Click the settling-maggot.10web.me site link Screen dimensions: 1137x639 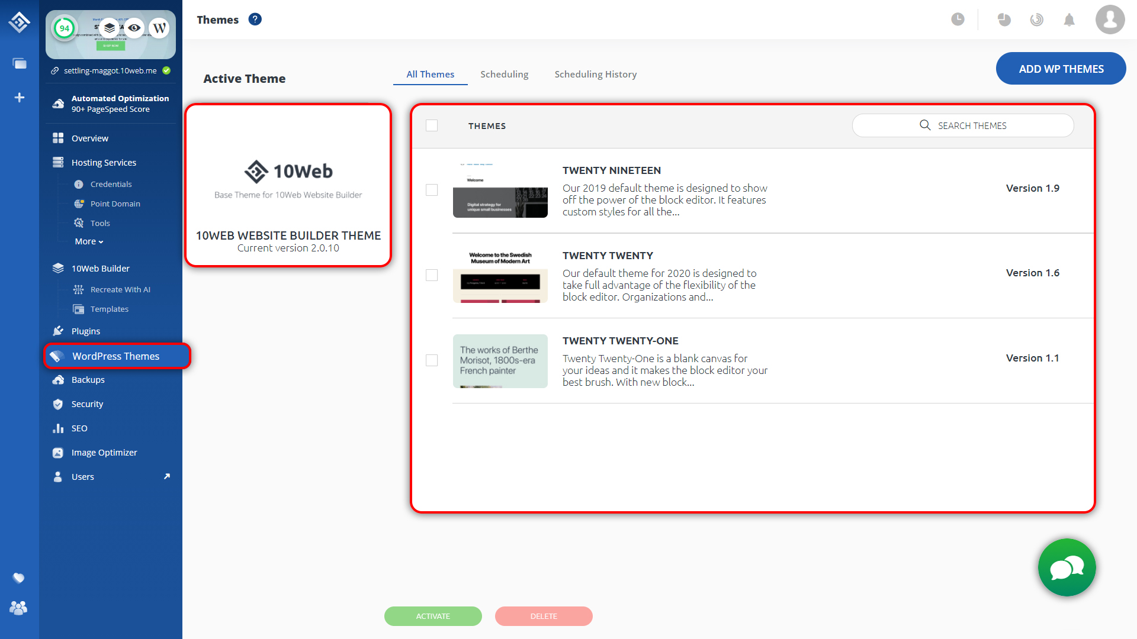pyautogui.click(x=110, y=70)
